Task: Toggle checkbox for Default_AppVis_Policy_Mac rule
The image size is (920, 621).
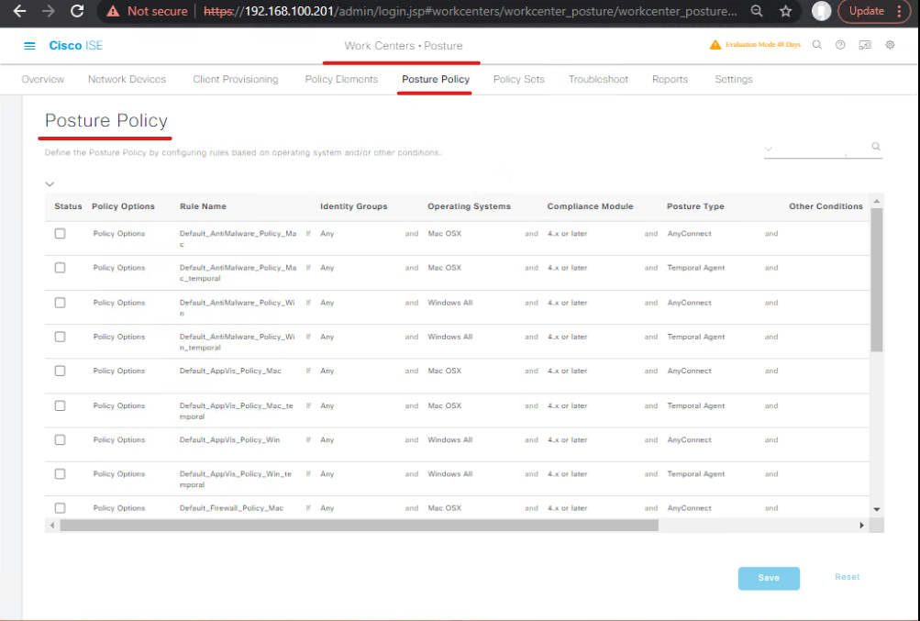Action: (60, 371)
